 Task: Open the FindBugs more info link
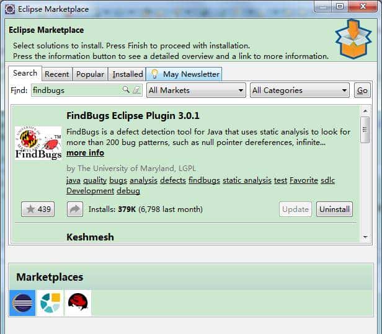[85, 153]
